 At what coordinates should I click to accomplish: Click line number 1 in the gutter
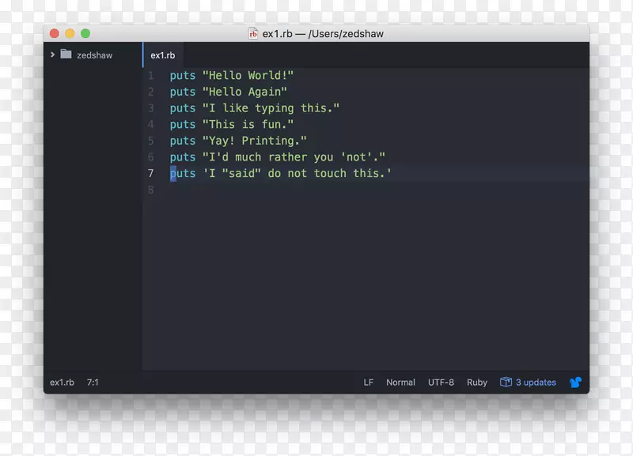(x=150, y=75)
